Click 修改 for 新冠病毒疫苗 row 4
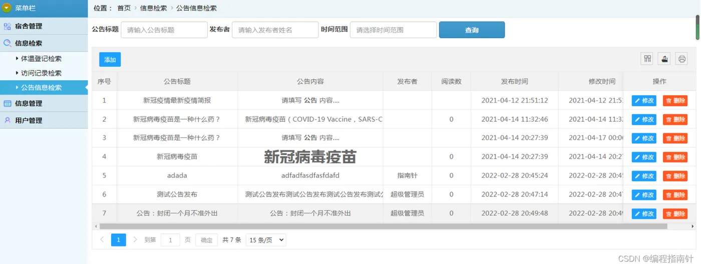 click(x=644, y=157)
